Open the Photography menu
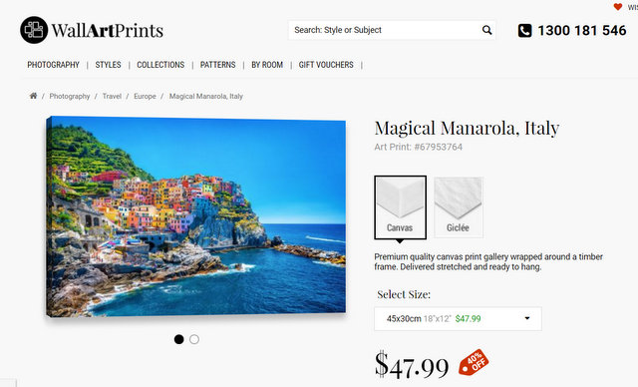Screen dimensions: 638x387 [53, 65]
